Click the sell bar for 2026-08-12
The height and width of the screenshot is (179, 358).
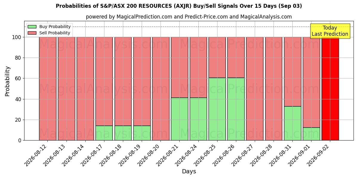click(x=48, y=89)
